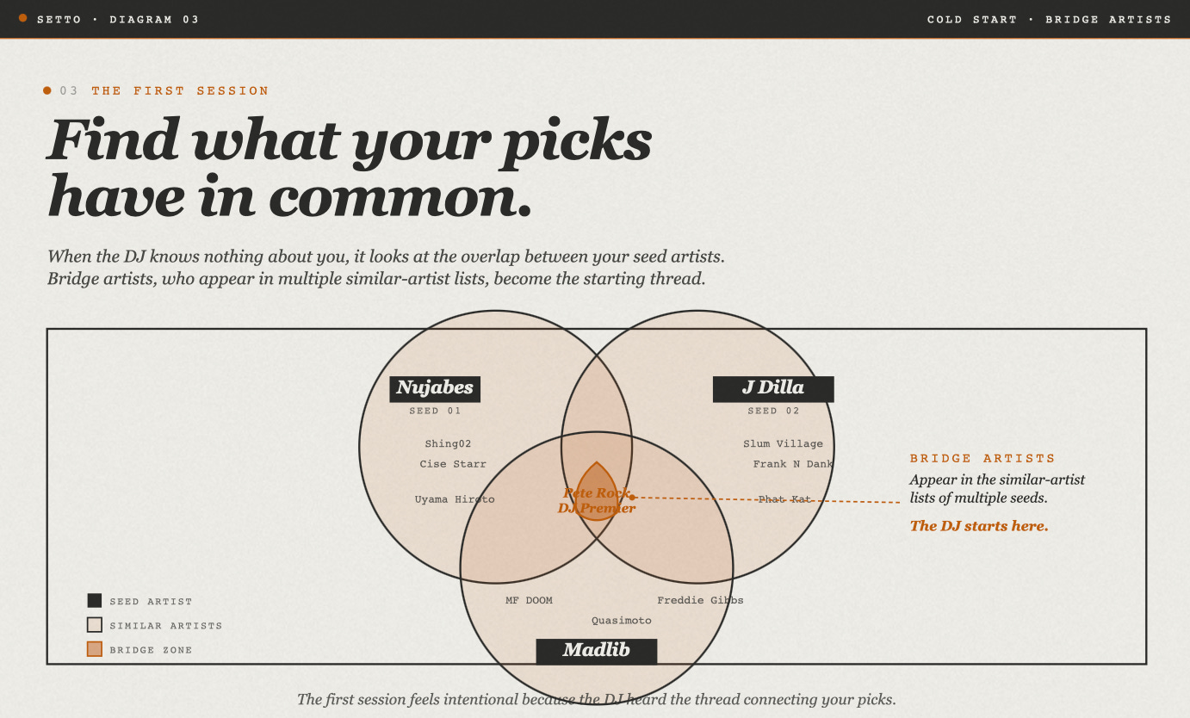
Task: Select the Madlib seed label
Action: click(x=597, y=651)
